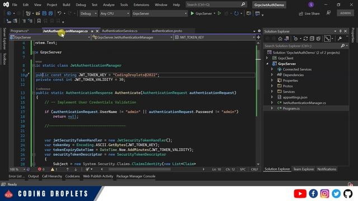
Task: Expand the GrpcClient project node
Action: coord(267,58)
